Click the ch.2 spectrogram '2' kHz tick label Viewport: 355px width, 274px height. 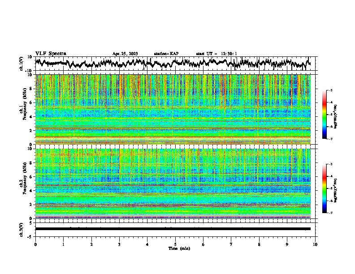(31, 205)
